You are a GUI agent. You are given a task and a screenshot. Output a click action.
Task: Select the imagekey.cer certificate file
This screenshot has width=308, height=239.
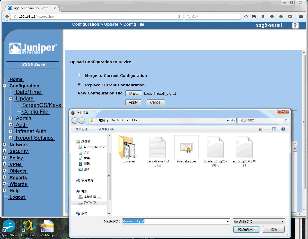pos(186,147)
